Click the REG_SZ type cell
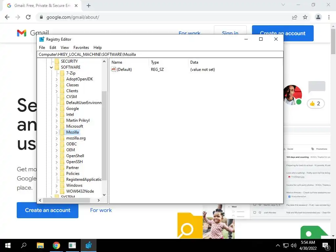336x252 pixels. point(157,70)
